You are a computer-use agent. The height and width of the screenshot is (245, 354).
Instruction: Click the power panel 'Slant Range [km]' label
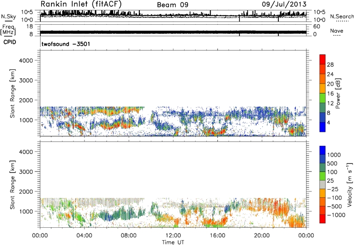click(12, 93)
